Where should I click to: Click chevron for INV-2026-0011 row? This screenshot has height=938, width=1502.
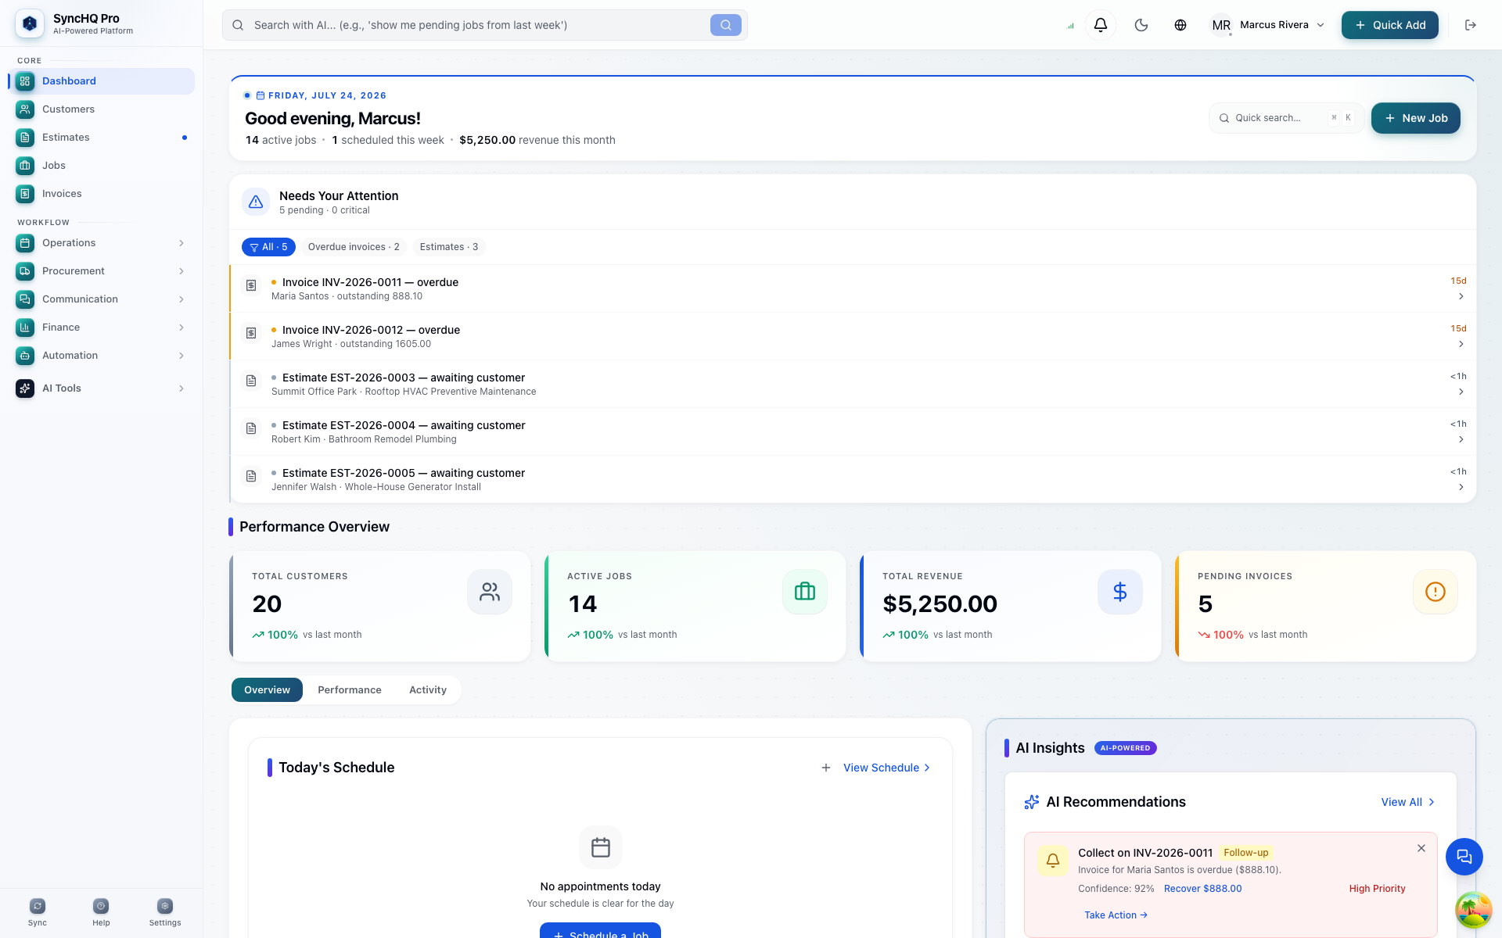tap(1461, 296)
